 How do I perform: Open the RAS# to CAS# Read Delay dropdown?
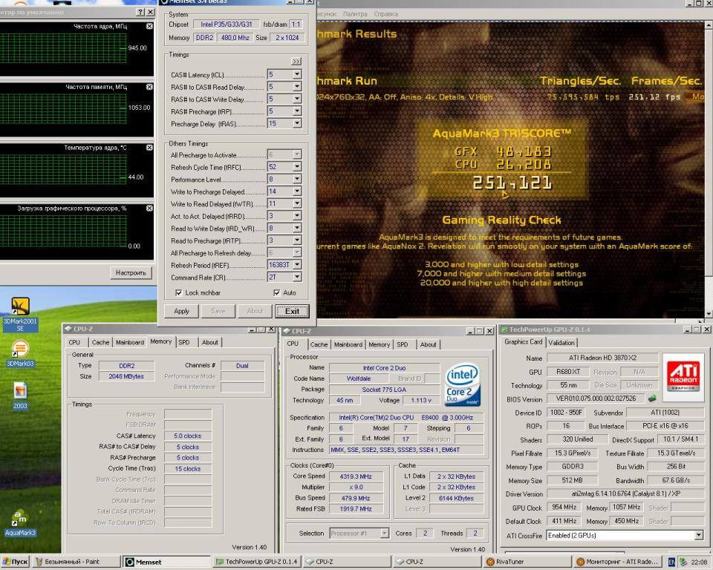pos(297,86)
